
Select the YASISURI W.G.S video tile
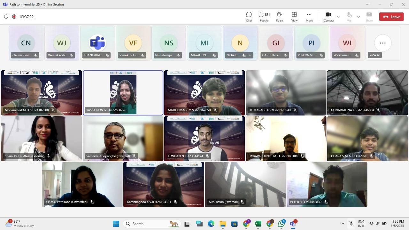pos(123,93)
